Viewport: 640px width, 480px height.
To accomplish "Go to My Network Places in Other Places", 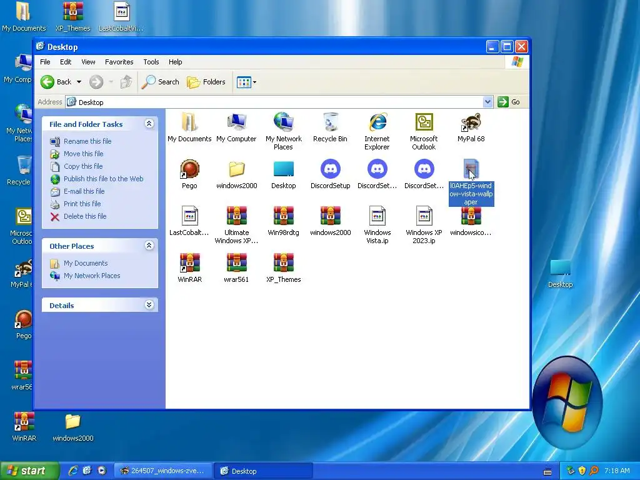I will click(x=92, y=276).
